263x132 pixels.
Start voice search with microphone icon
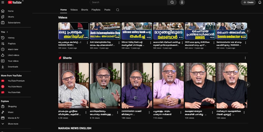pyautogui.click(x=182, y=2)
